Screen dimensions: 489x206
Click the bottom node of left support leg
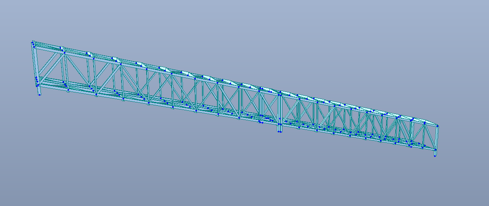[x=40, y=95]
